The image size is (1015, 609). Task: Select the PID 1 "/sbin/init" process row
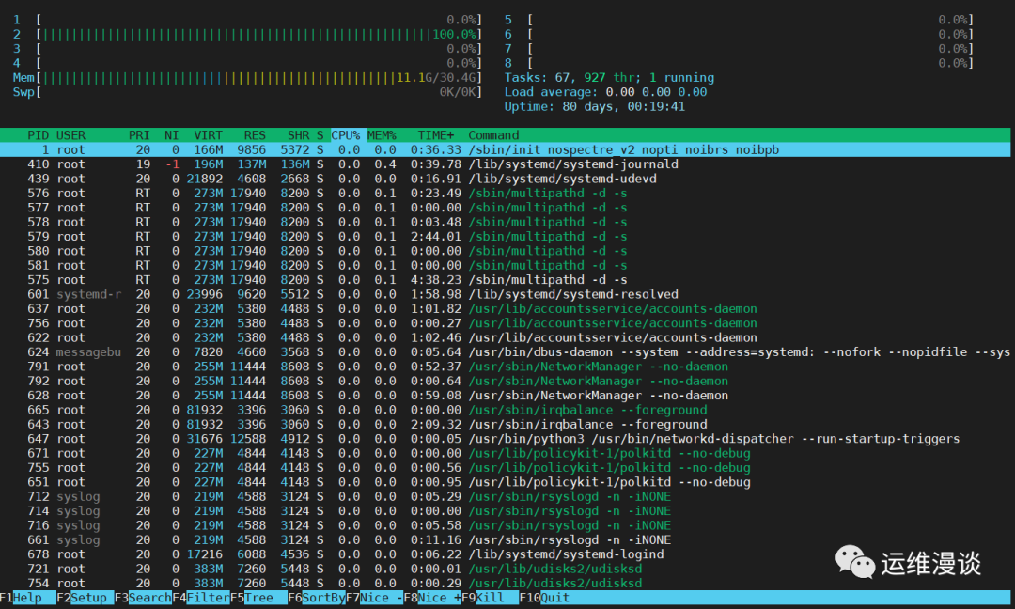[505, 149]
